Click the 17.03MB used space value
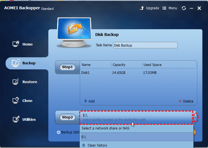This screenshot has width=208, height=148. [x=150, y=73]
